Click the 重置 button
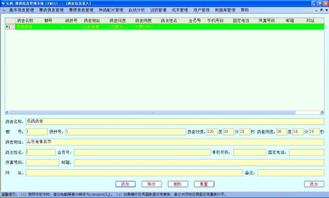Viewport: 329px width, 198px height. [x=204, y=184]
